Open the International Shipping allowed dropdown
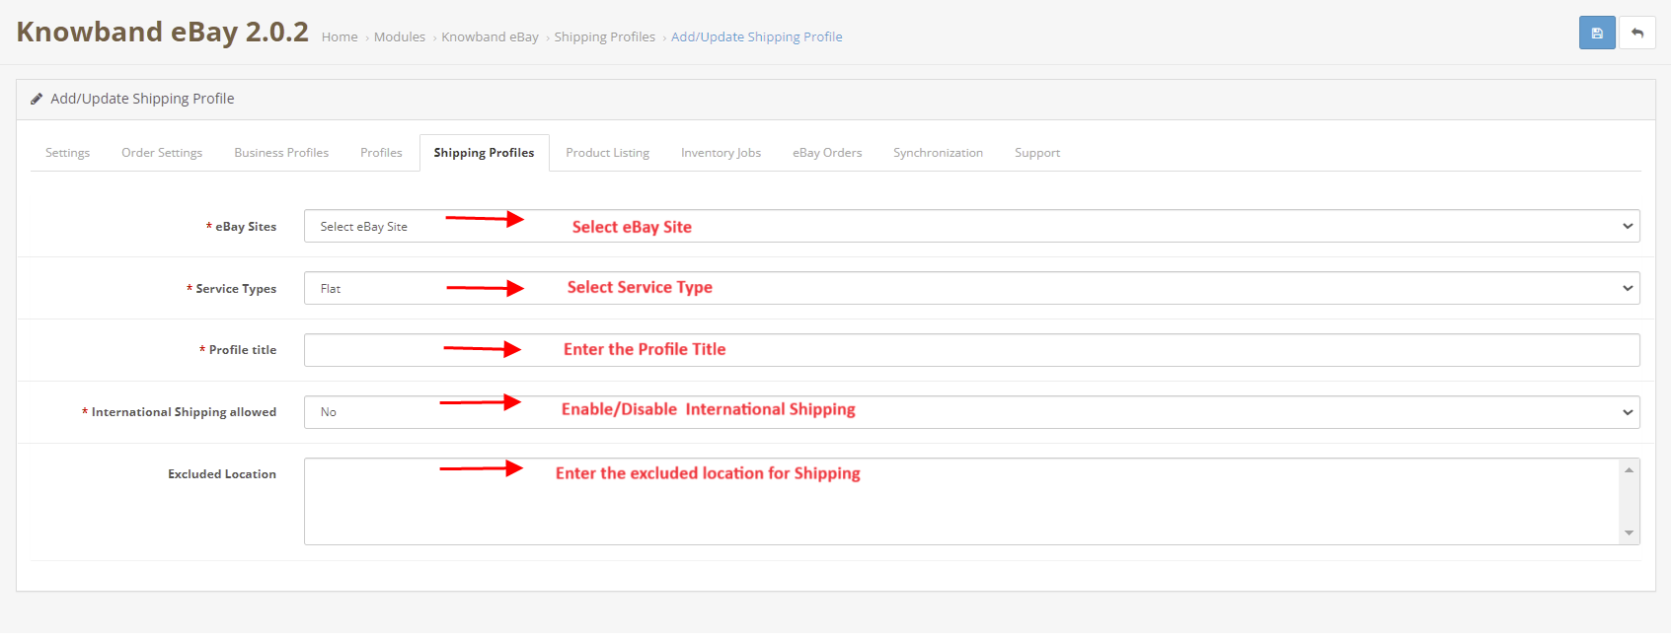The width and height of the screenshot is (1671, 639). (971, 412)
